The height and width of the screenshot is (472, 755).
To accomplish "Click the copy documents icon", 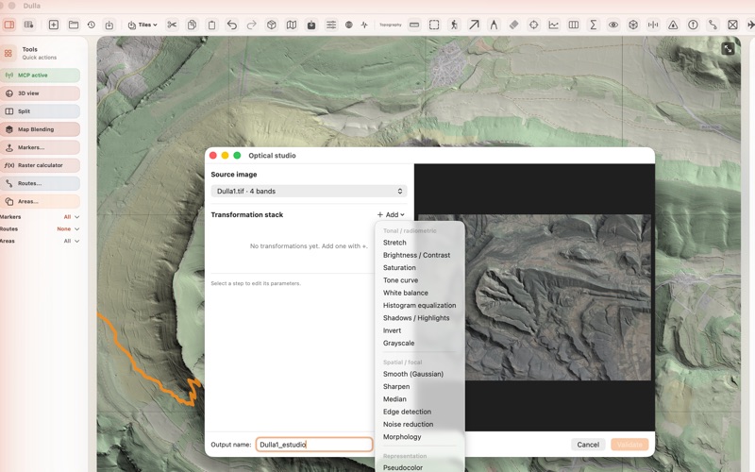I will [x=192, y=25].
